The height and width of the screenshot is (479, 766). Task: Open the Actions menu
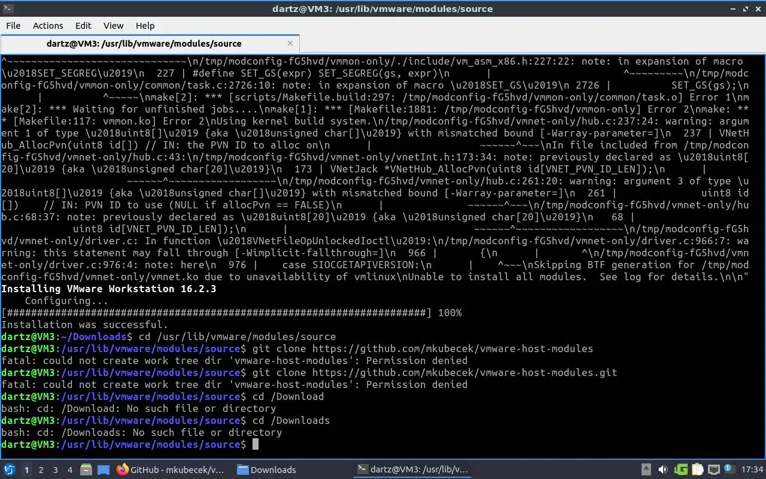[48, 25]
